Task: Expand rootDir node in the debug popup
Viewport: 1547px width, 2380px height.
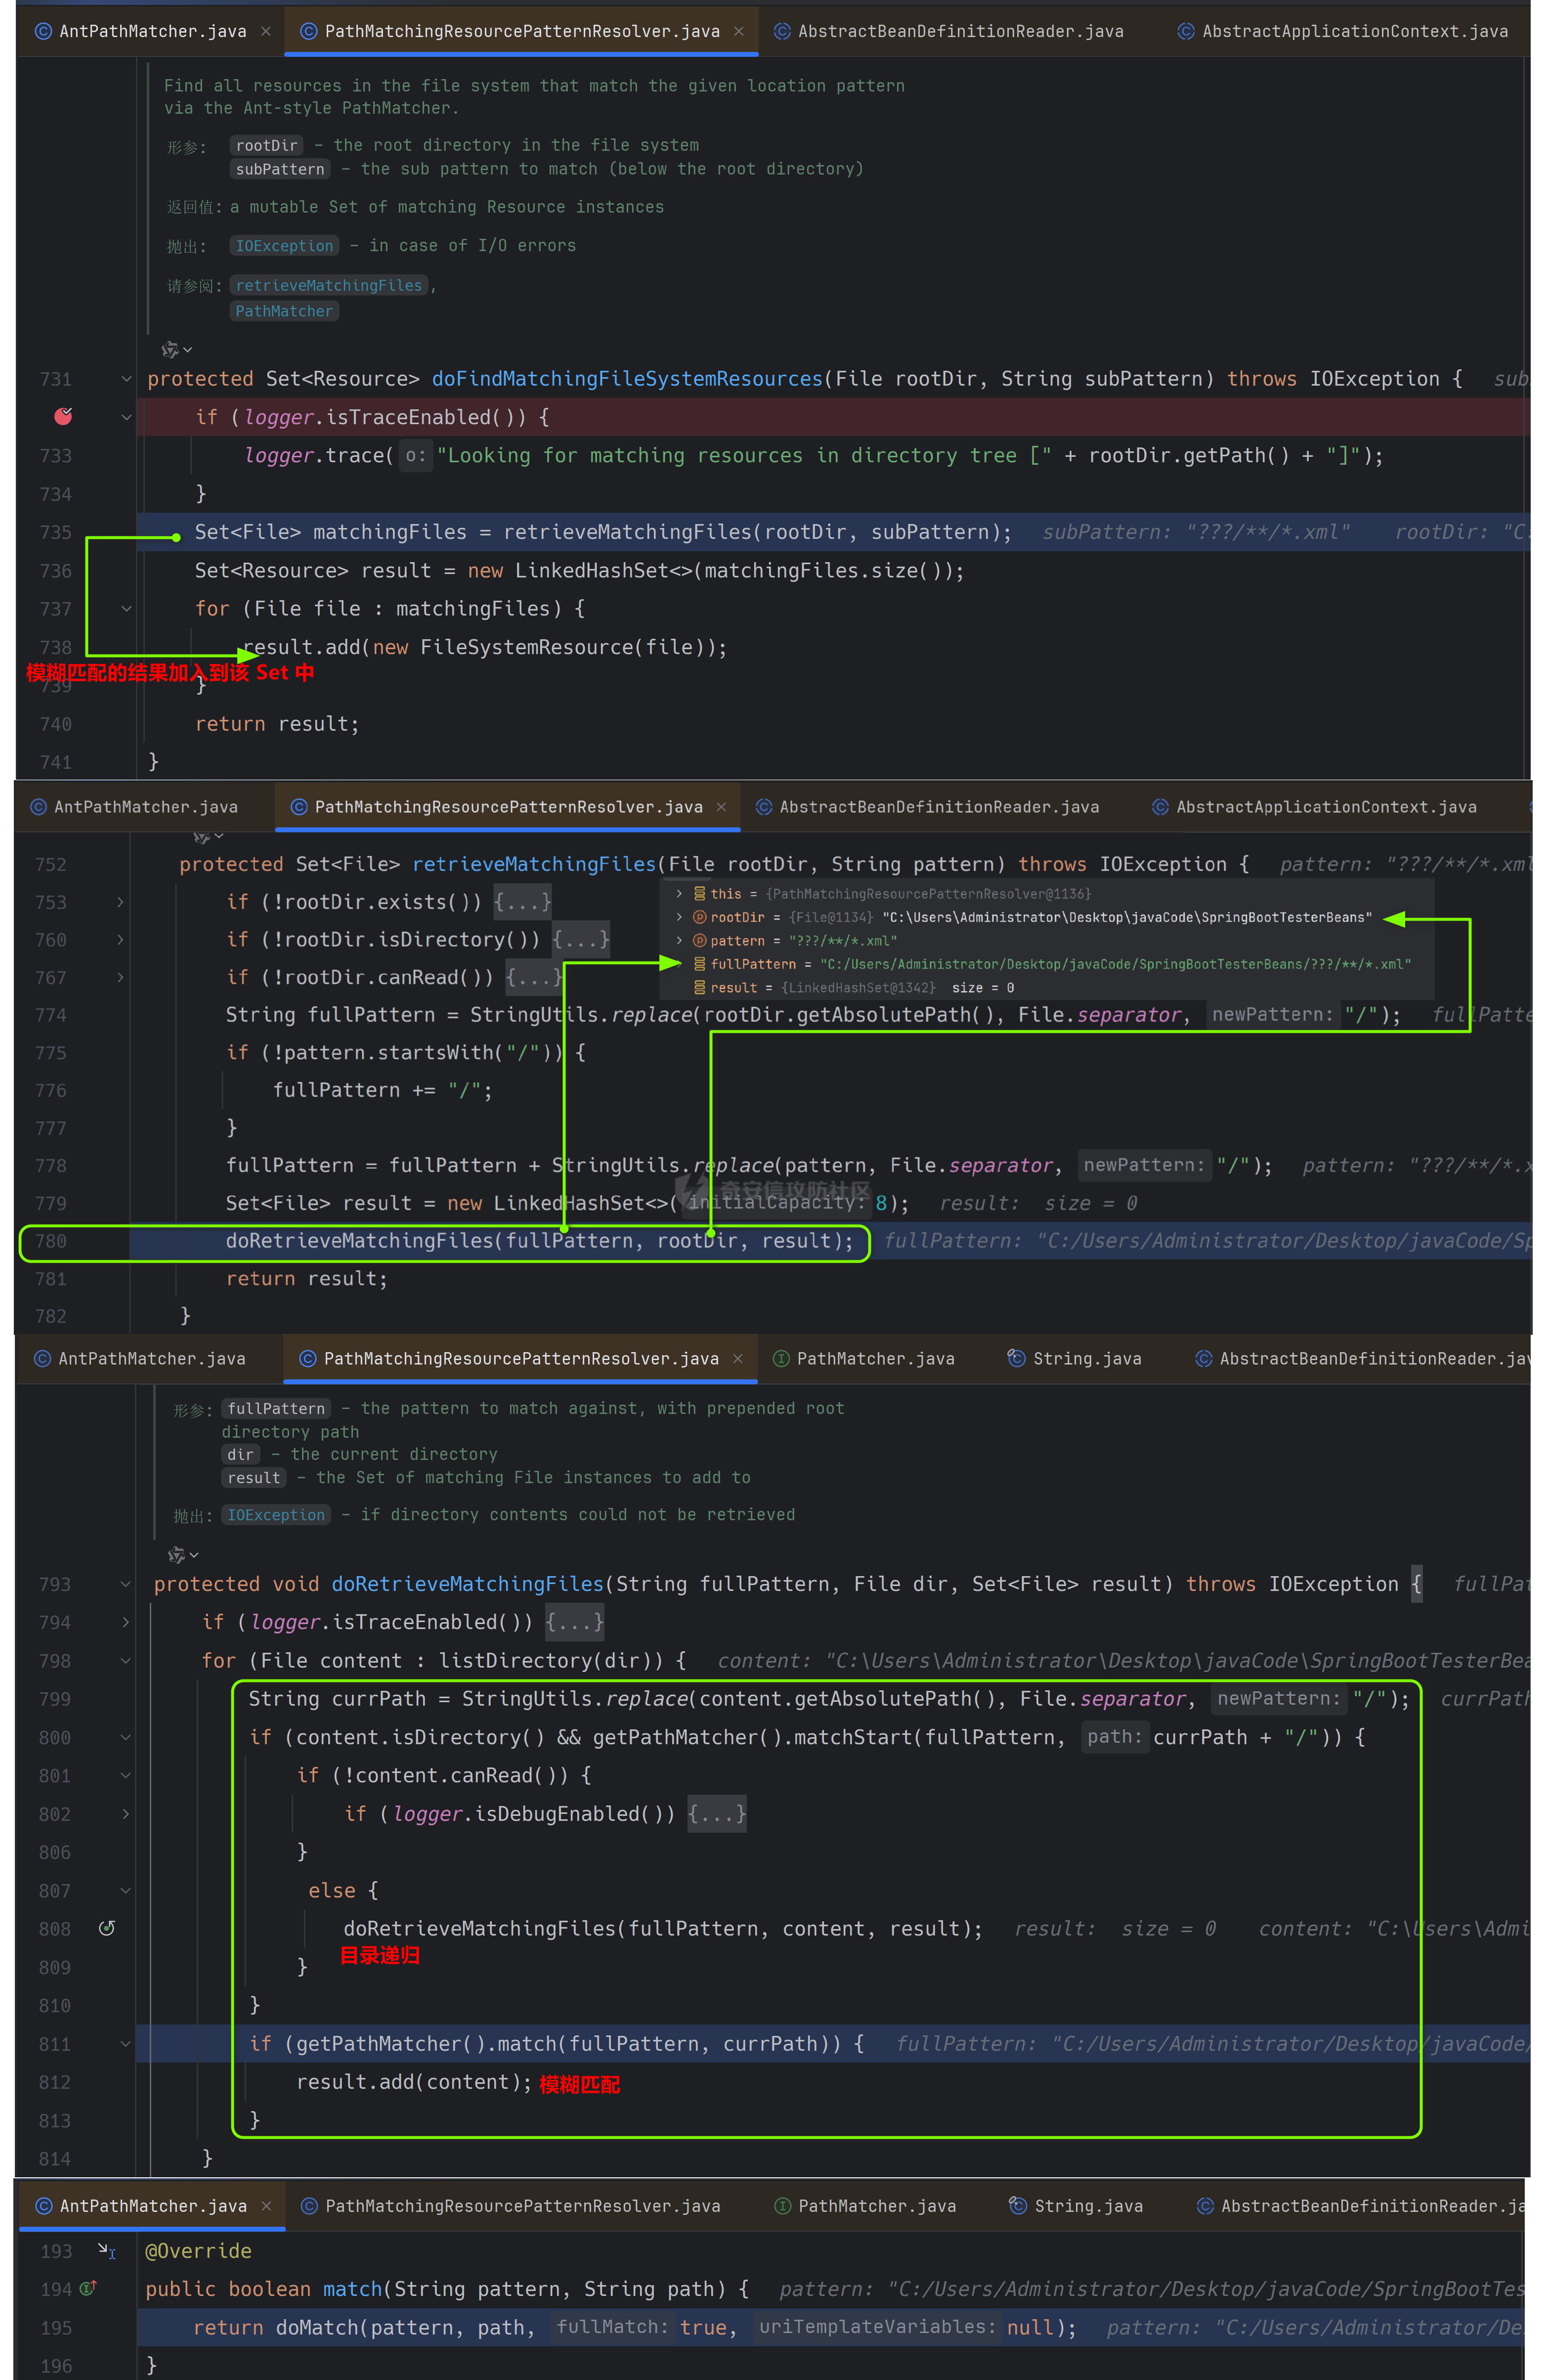Action: pos(680,916)
